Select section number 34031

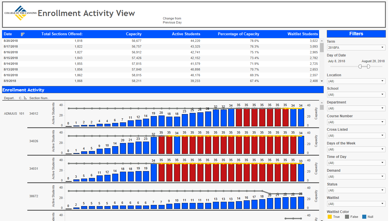click(x=34, y=169)
